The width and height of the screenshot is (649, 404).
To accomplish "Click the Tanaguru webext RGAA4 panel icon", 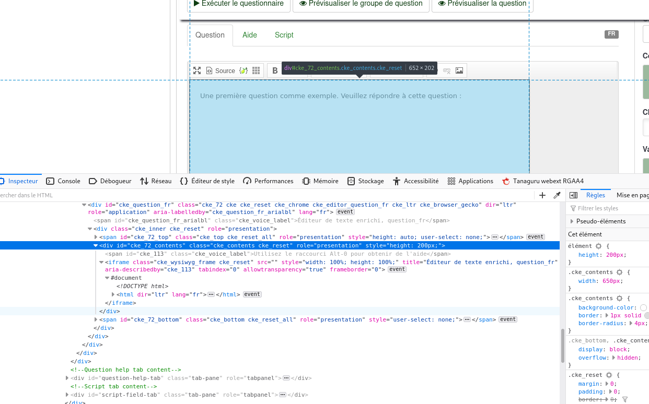I will (506, 181).
